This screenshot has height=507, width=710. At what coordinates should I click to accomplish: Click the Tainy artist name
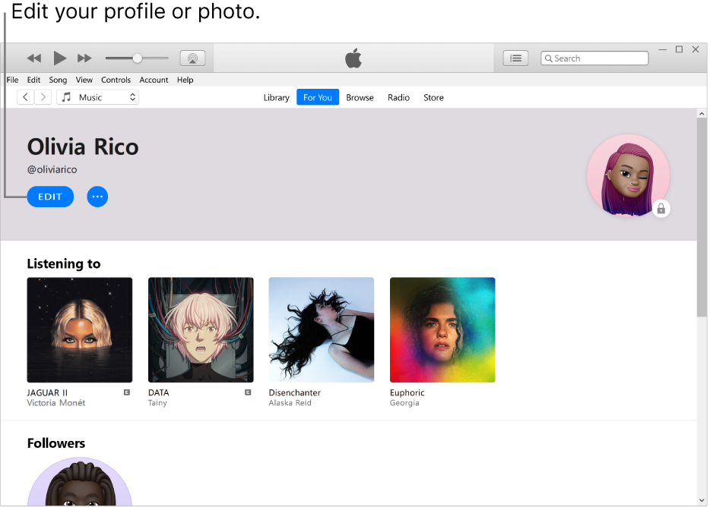point(157,403)
